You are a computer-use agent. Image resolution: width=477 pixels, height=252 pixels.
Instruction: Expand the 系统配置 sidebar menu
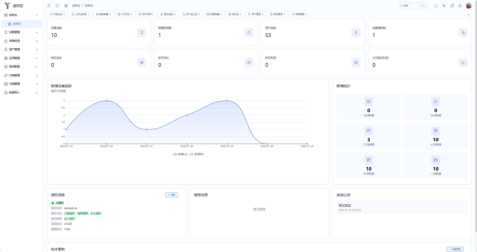tap(21, 67)
